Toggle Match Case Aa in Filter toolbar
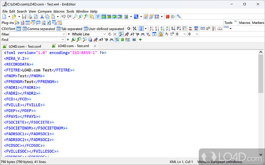265x165 pixels. tap(127, 34)
